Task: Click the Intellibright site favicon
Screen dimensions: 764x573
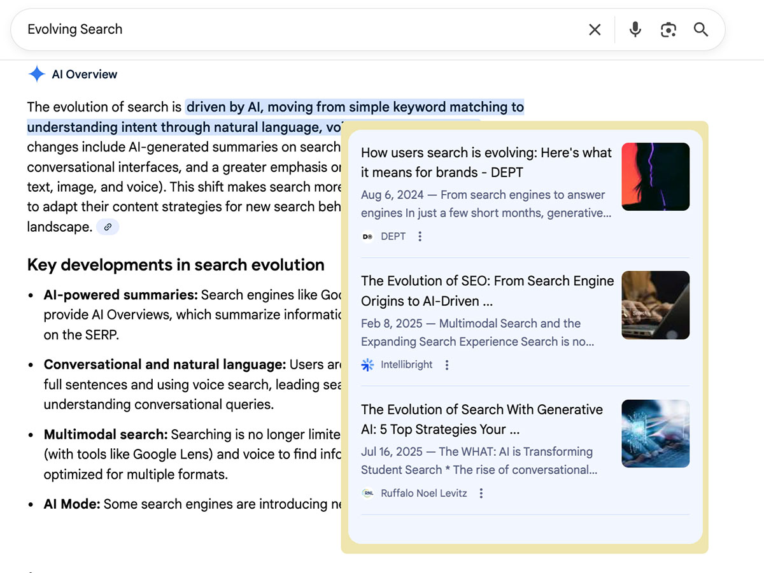Action: 367,365
